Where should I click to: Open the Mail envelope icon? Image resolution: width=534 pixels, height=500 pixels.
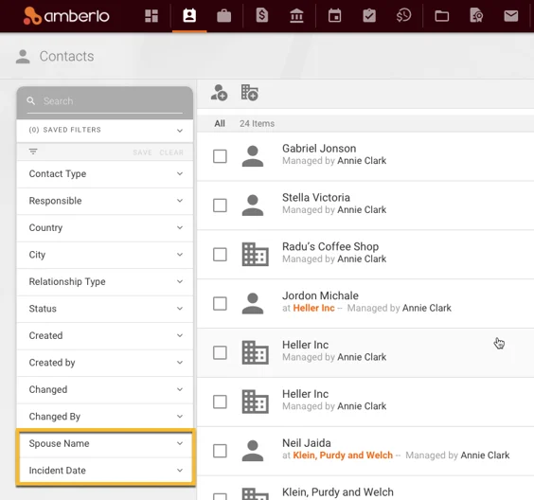pos(511,16)
